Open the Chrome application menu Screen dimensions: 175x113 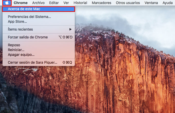coord(21,3)
